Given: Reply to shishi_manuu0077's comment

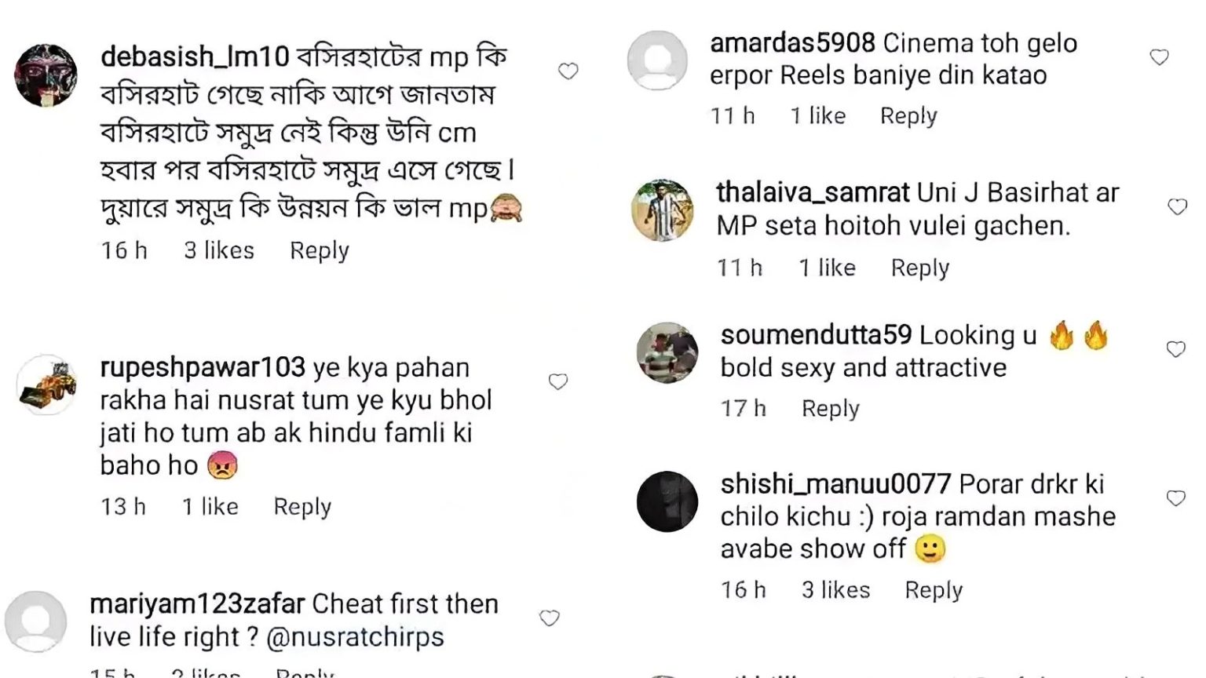Looking at the screenshot, I should [934, 590].
